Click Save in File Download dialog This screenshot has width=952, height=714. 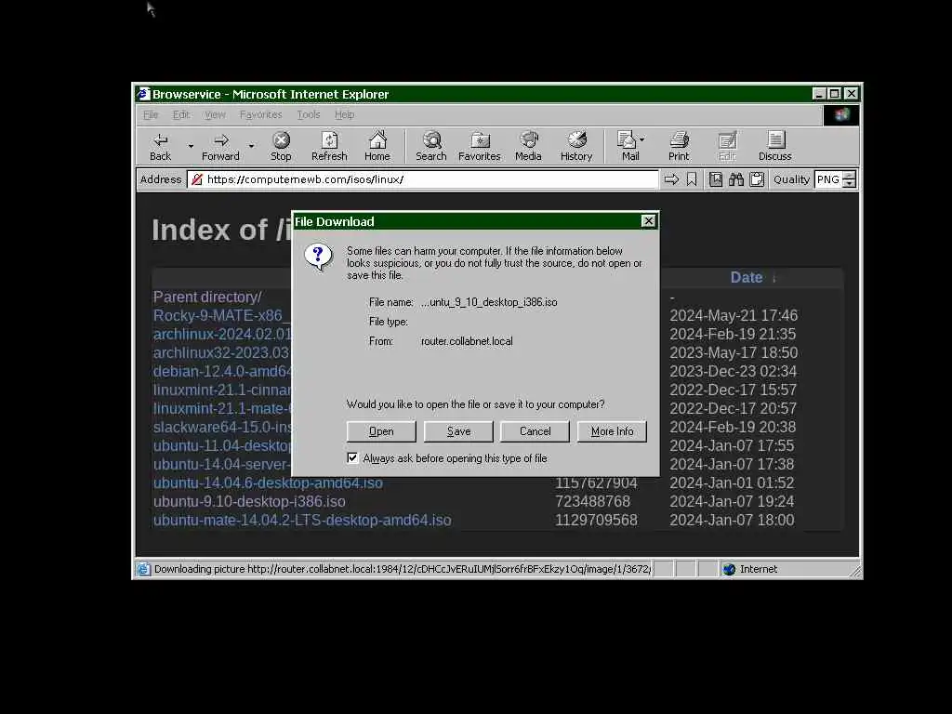pyautogui.click(x=458, y=431)
